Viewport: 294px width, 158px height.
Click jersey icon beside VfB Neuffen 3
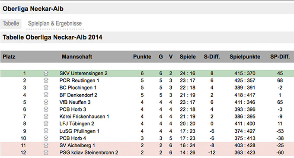[46, 102]
